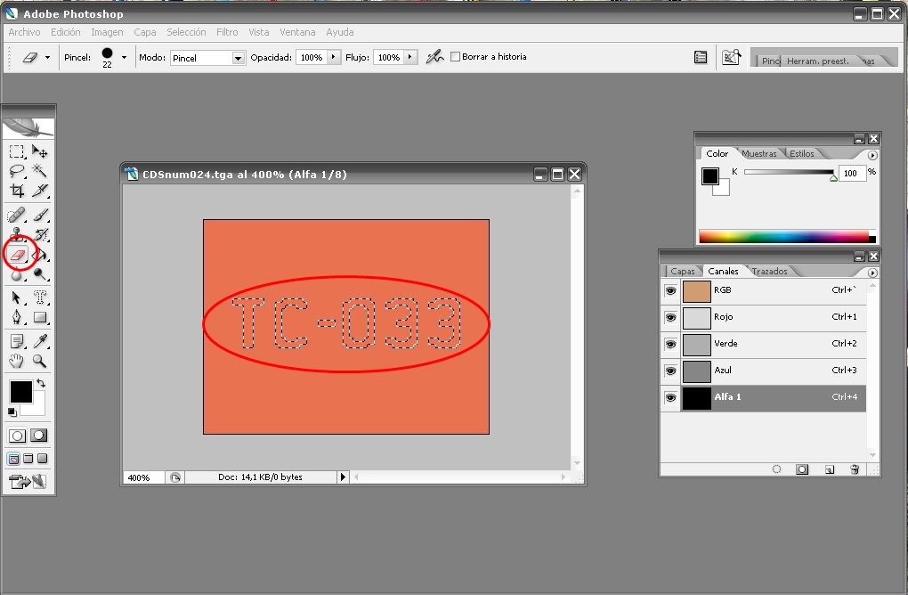The image size is (908, 595).
Task: Switch to Standard edit mode
Action: 18,436
